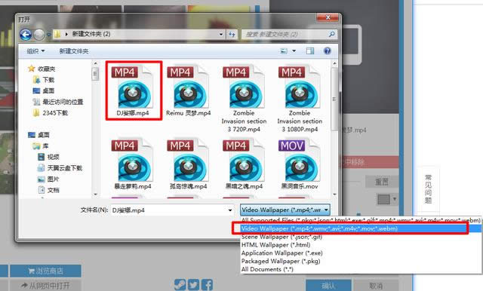
Task: Click the 新建文件夹 toolbar button
Action: tap(74, 51)
